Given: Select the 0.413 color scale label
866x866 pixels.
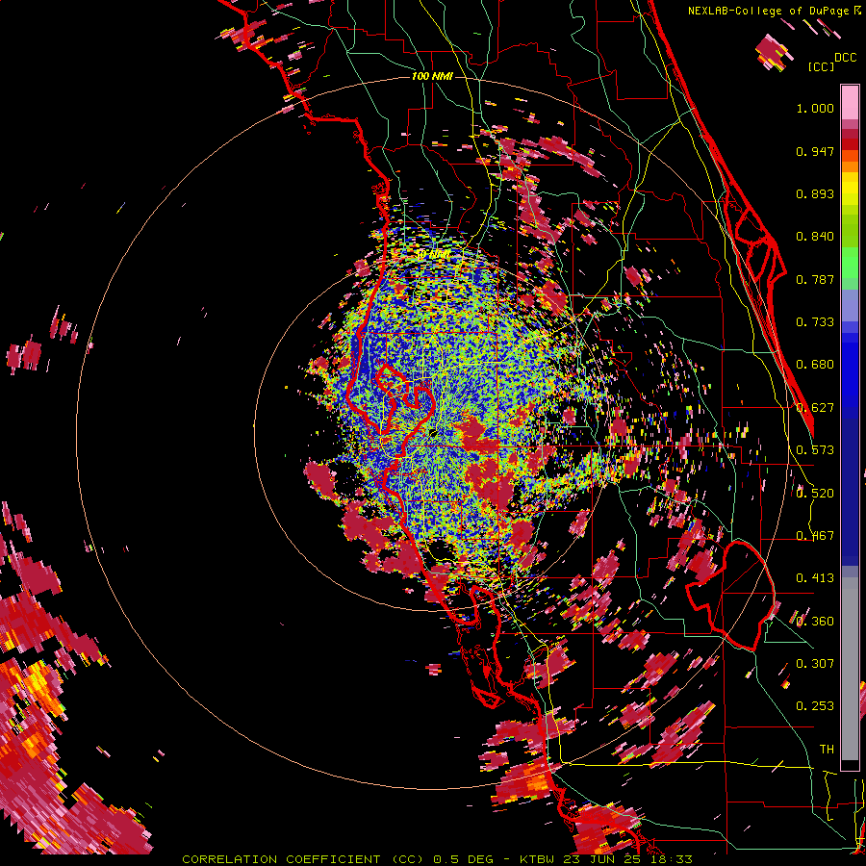Looking at the screenshot, I should 815,578.
